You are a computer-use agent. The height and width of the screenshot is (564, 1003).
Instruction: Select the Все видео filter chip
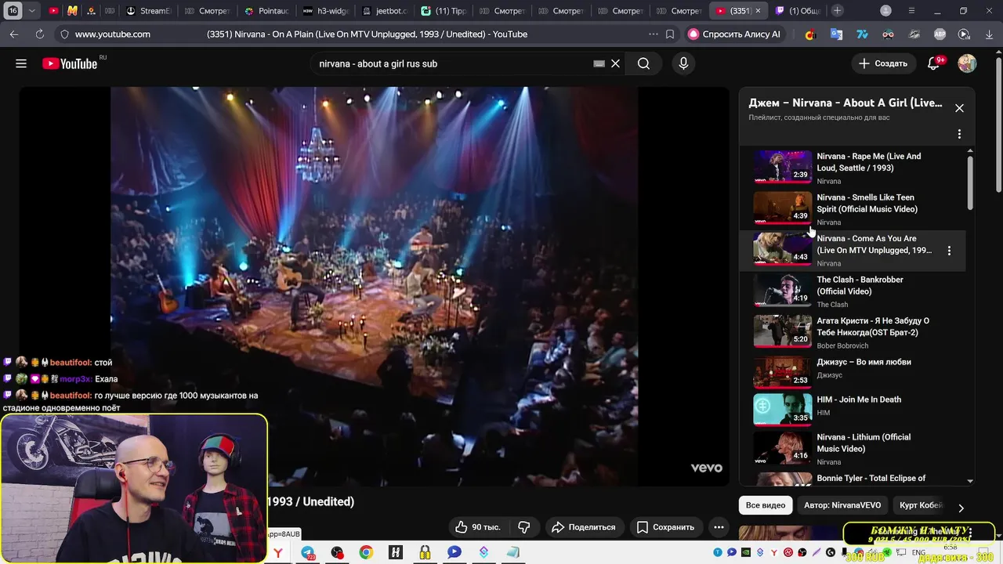point(766,505)
